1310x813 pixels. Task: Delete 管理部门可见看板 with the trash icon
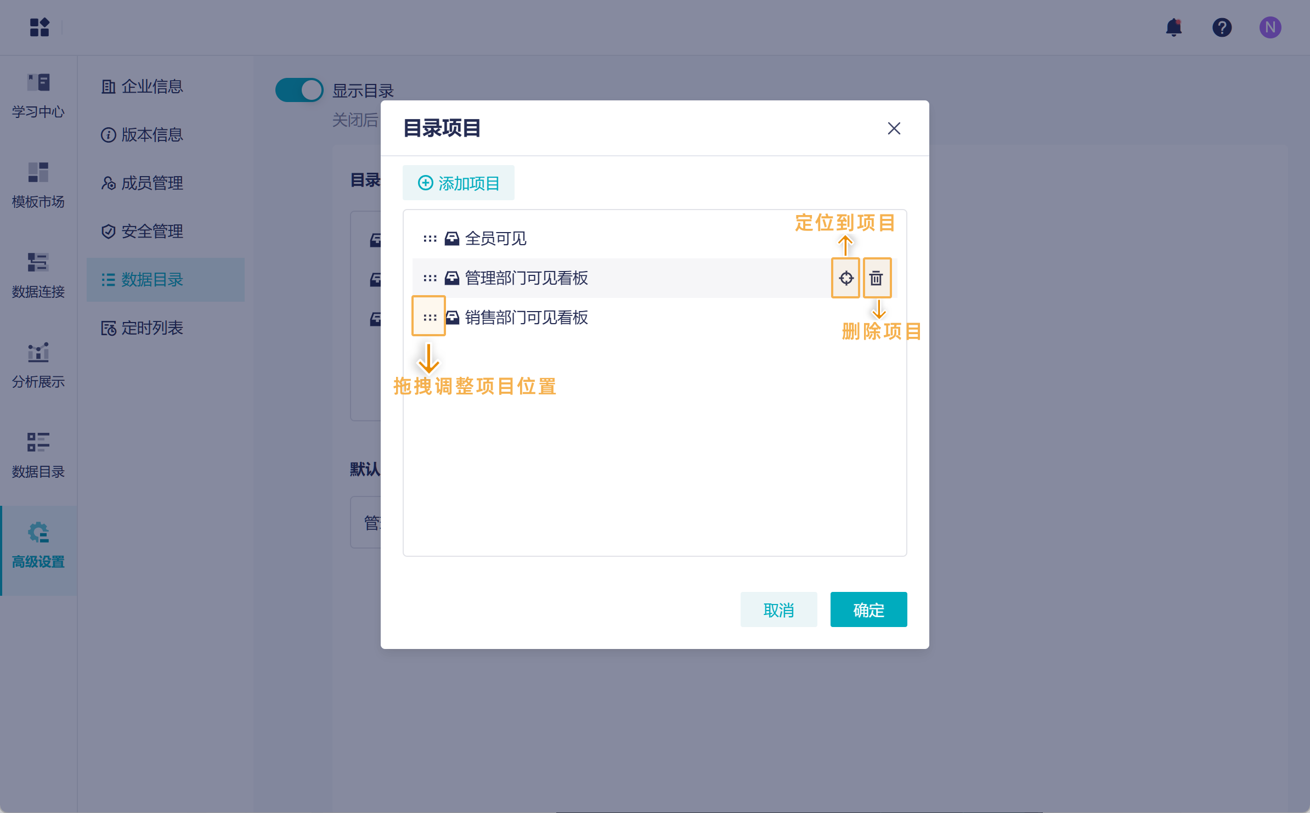click(x=877, y=278)
